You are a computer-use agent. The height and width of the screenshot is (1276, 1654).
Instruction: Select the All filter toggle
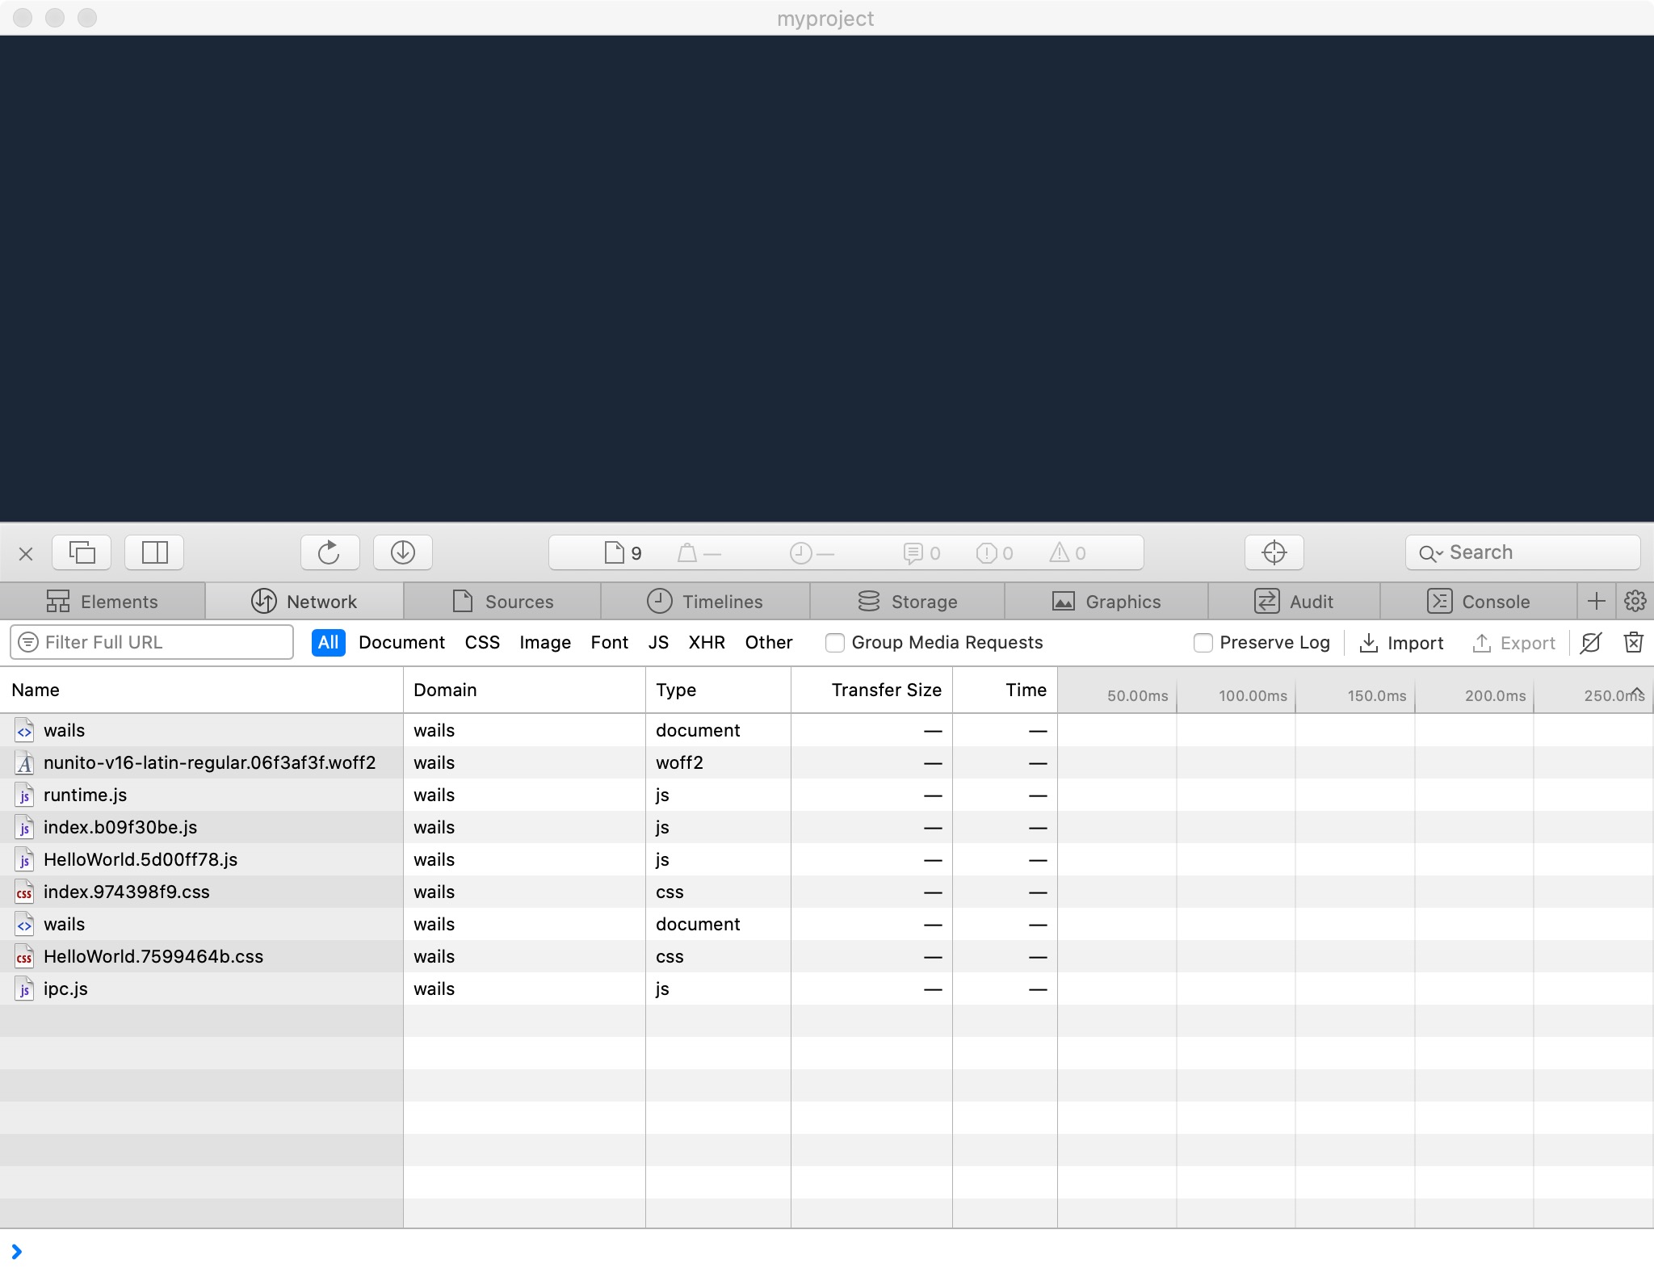point(328,642)
